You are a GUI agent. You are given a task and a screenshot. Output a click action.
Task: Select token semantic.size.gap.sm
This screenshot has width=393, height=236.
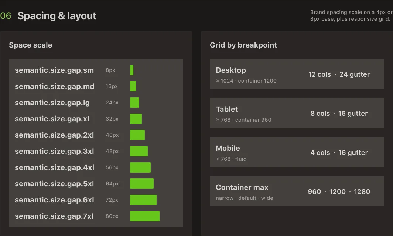point(54,70)
